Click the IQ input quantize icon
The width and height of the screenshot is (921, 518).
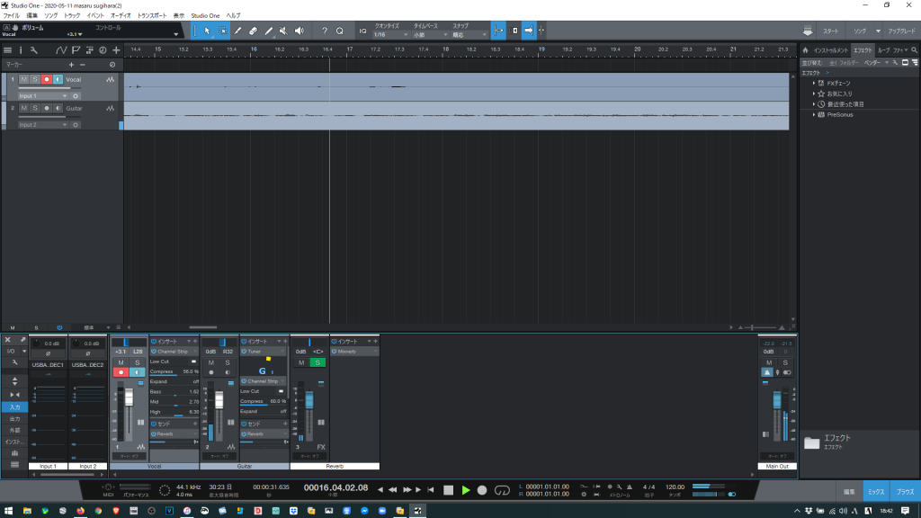(362, 31)
